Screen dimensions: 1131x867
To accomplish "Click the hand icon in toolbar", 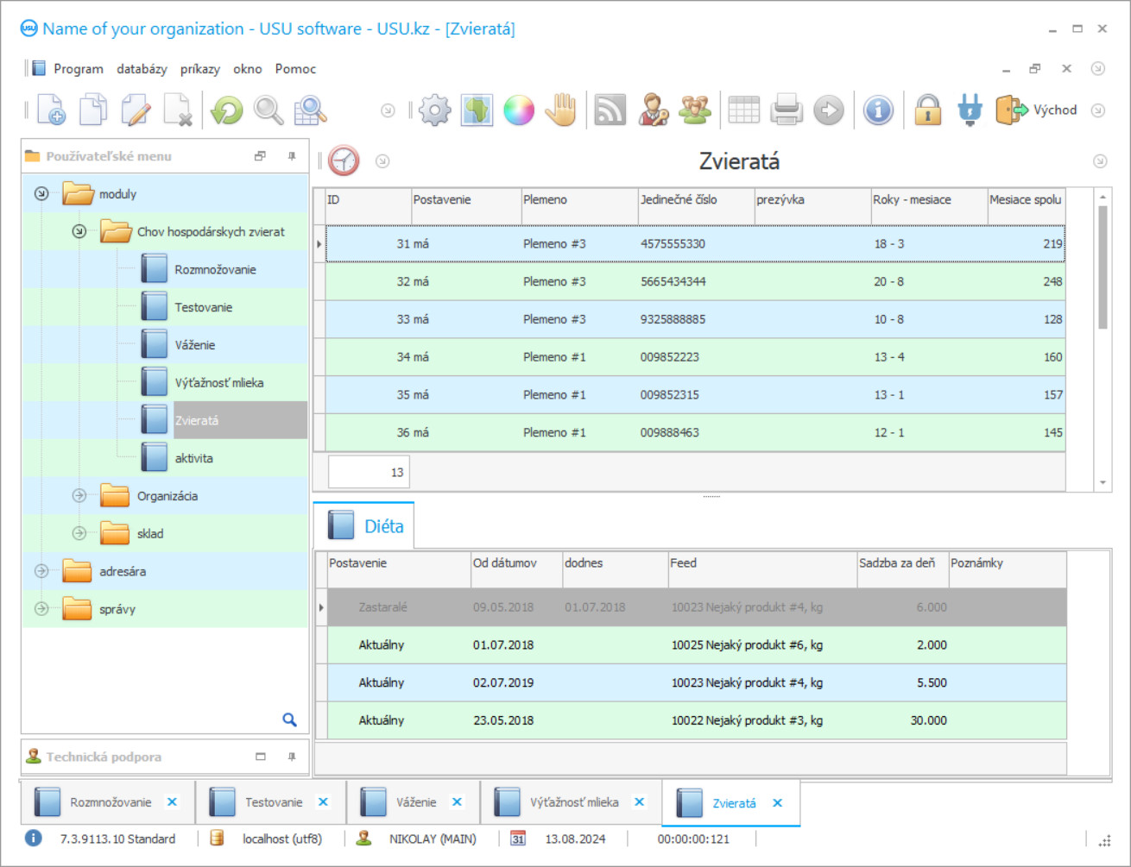I will tap(561, 110).
